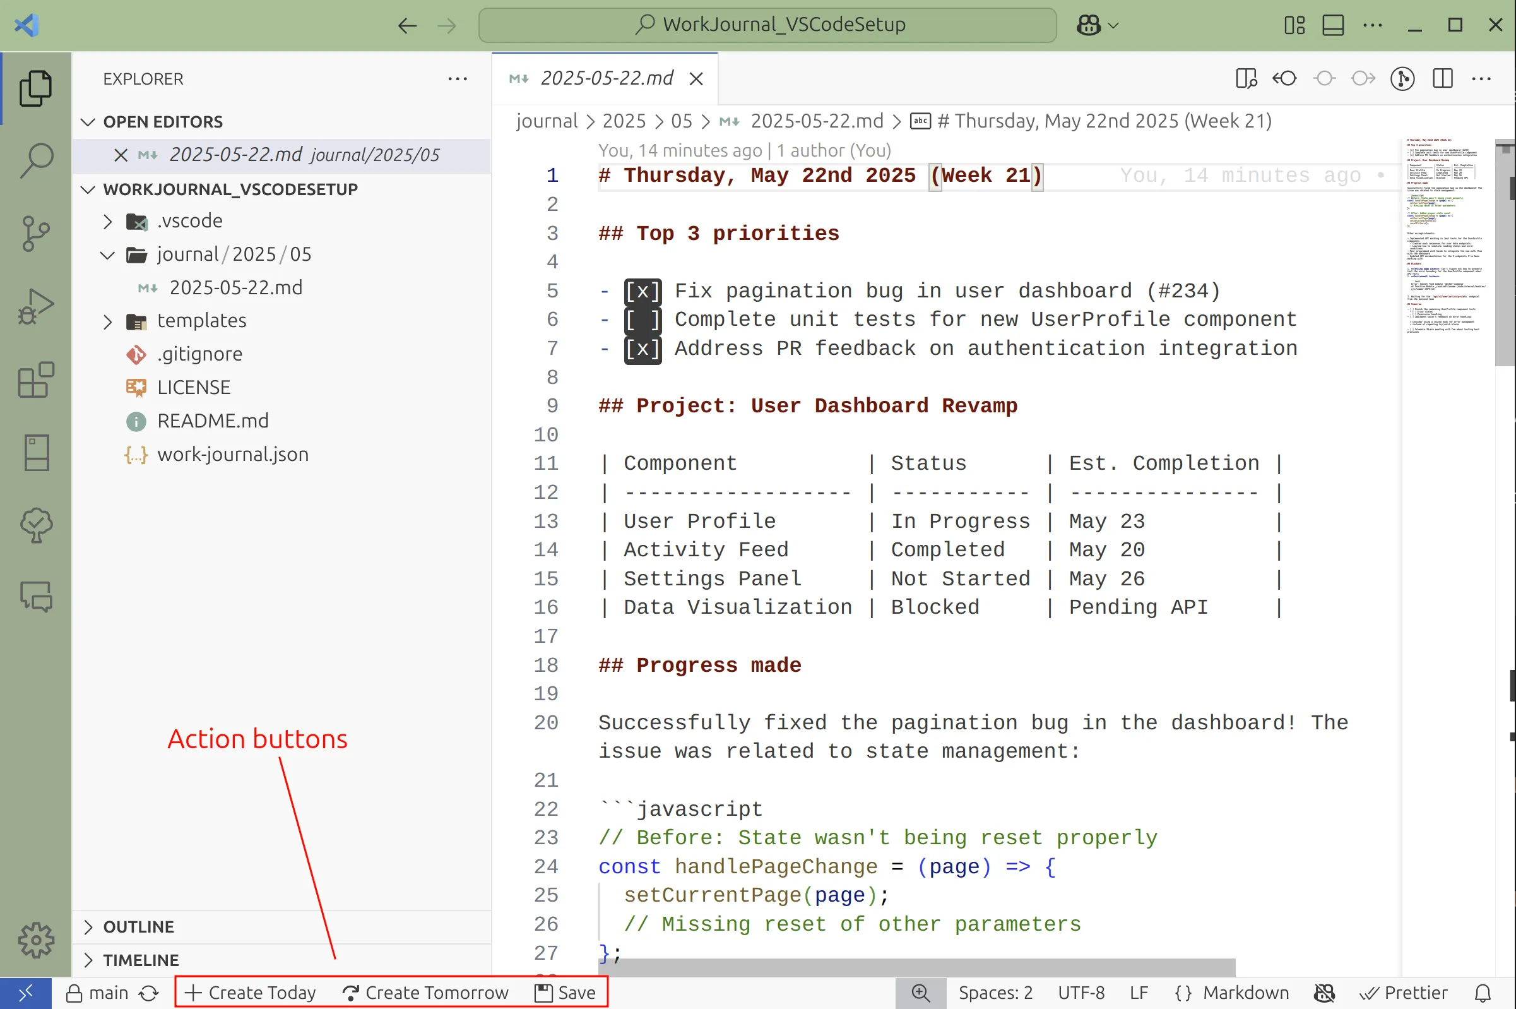Open the Copilot chat menu in title bar
The image size is (1516, 1009).
coord(1098,25)
